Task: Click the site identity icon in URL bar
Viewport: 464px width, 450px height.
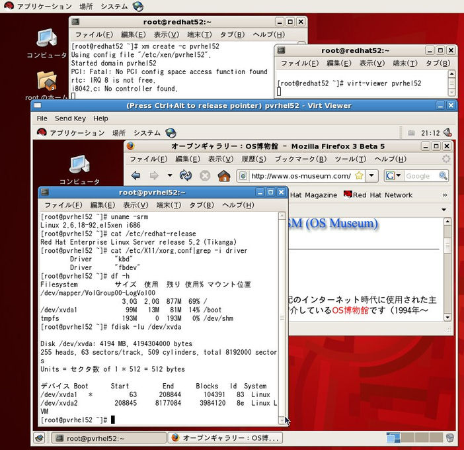Action: point(243,176)
